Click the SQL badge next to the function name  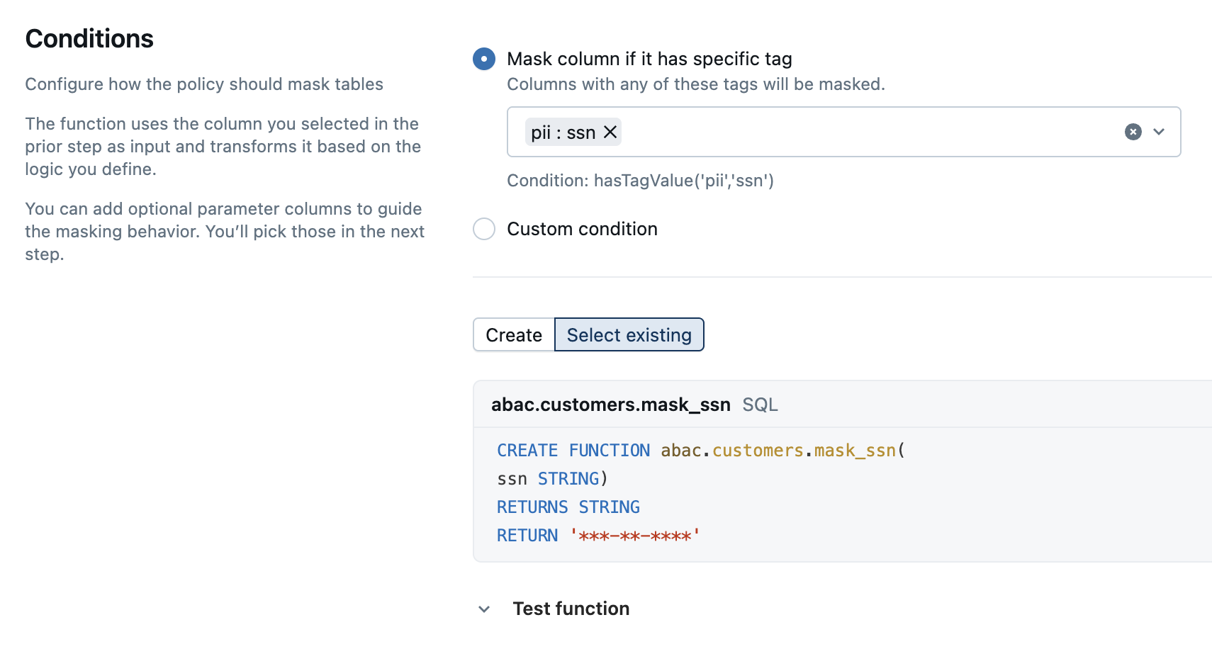760,405
